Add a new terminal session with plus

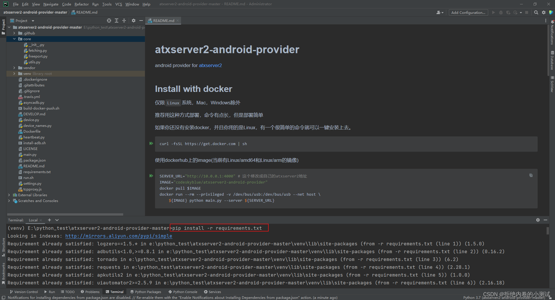[x=49, y=220]
